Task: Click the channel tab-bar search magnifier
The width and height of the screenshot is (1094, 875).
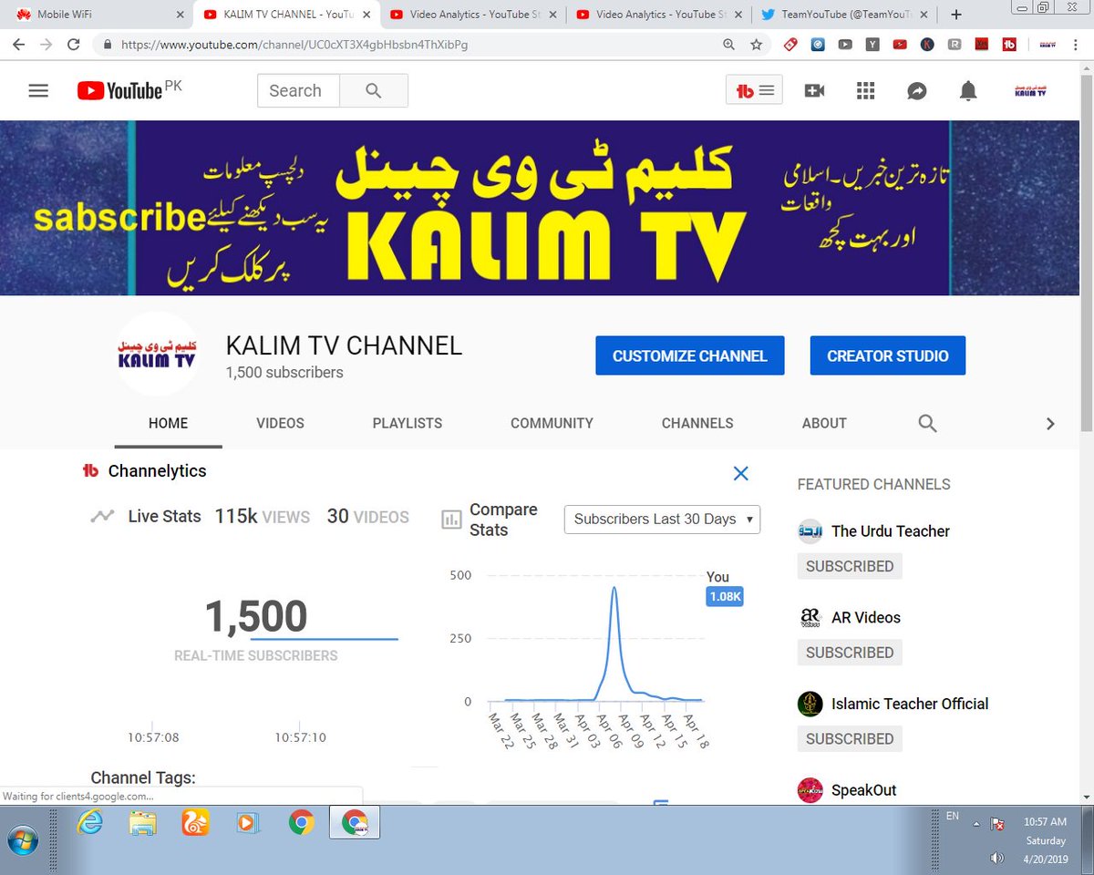Action: pyautogui.click(x=927, y=423)
